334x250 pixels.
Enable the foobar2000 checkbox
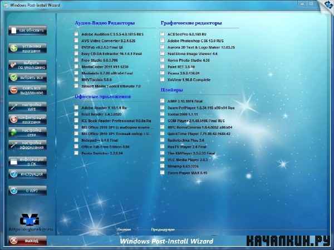[x=163, y=114]
